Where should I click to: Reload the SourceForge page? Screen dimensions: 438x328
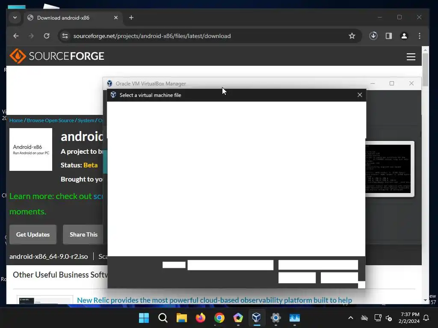pyautogui.click(x=47, y=36)
